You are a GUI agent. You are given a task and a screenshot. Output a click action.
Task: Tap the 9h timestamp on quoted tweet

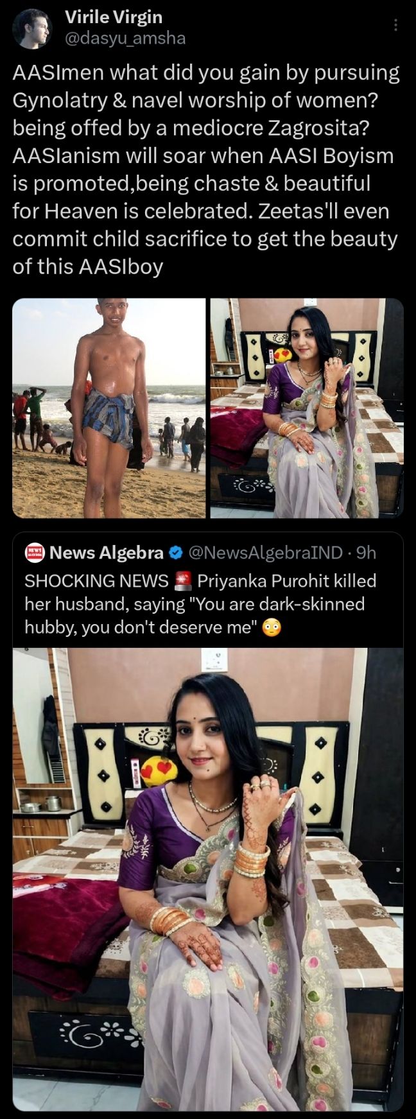365,552
